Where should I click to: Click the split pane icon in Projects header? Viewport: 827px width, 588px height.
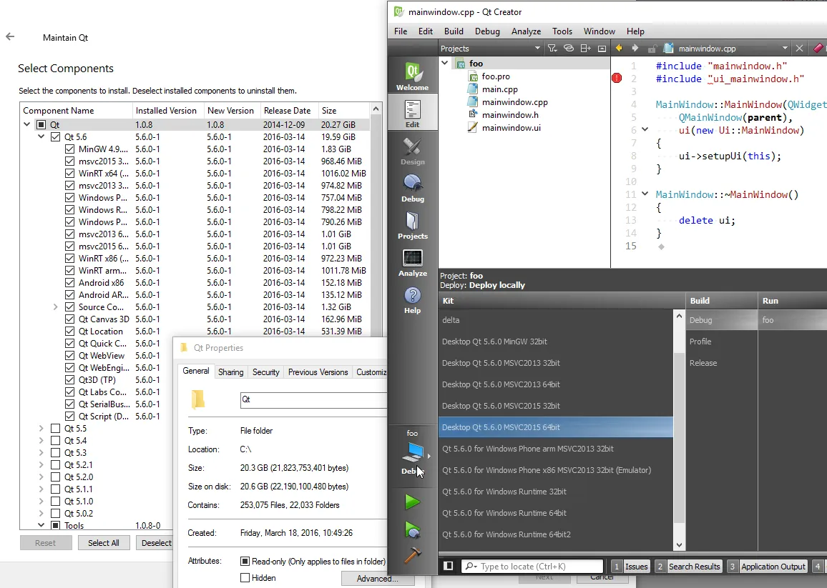click(585, 48)
